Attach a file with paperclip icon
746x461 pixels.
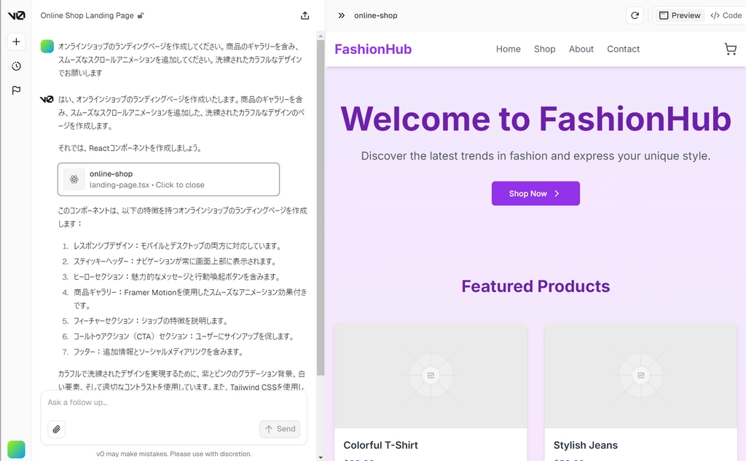[x=57, y=429]
